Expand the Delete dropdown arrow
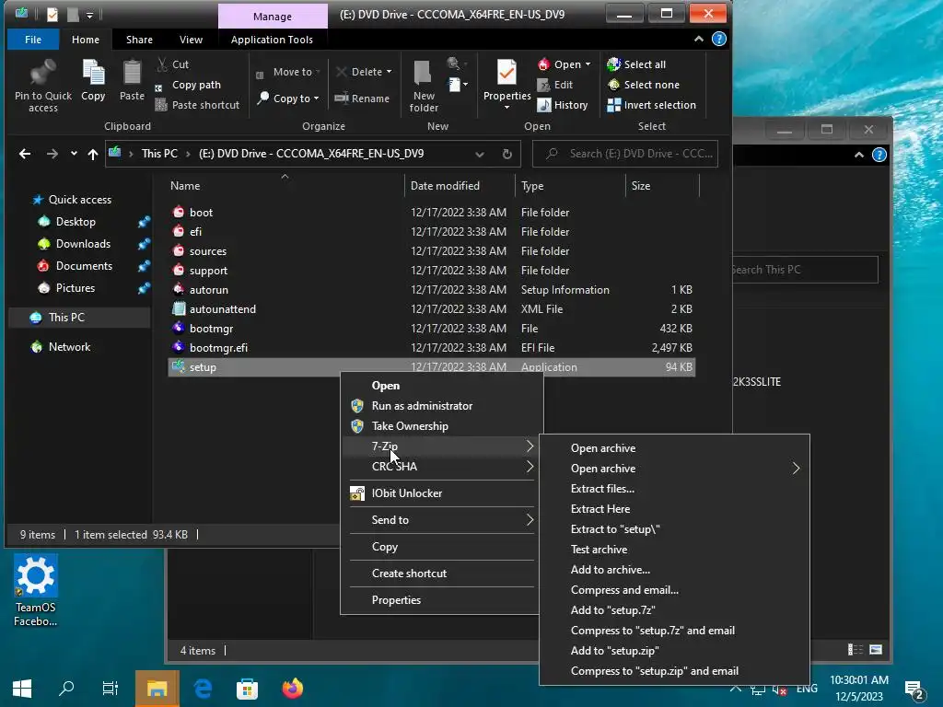The width and height of the screenshot is (943, 707). pyautogui.click(x=390, y=72)
